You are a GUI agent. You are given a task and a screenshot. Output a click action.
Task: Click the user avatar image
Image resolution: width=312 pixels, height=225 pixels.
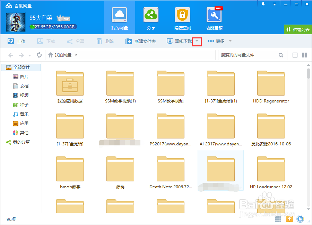16,22
